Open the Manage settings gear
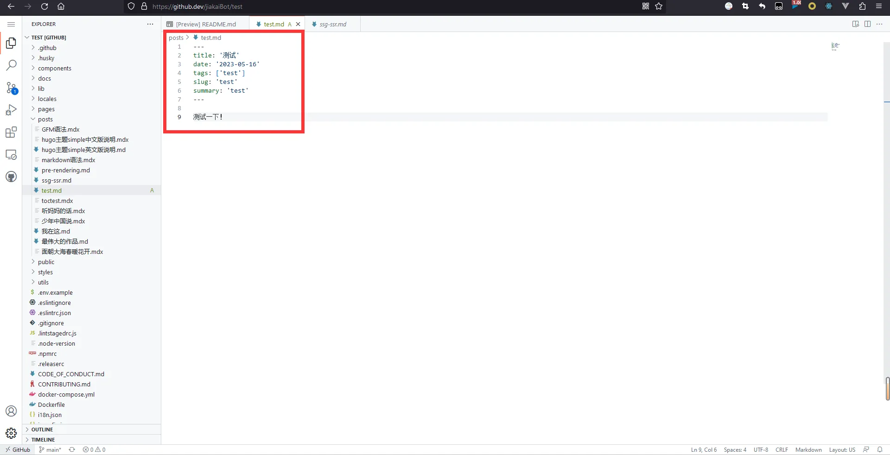 pos(11,433)
